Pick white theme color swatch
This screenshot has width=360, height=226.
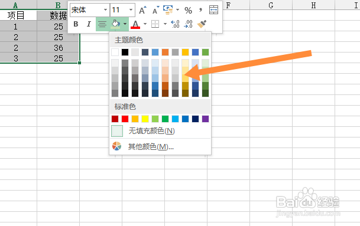pyautogui.click(x=115, y=53)
